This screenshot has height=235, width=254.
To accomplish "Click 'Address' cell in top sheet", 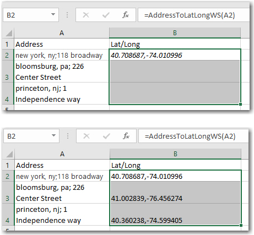I will [x=62, y=44].
